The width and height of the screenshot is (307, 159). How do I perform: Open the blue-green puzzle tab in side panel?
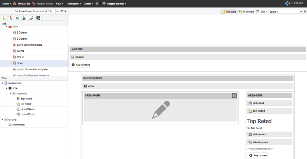24,18
